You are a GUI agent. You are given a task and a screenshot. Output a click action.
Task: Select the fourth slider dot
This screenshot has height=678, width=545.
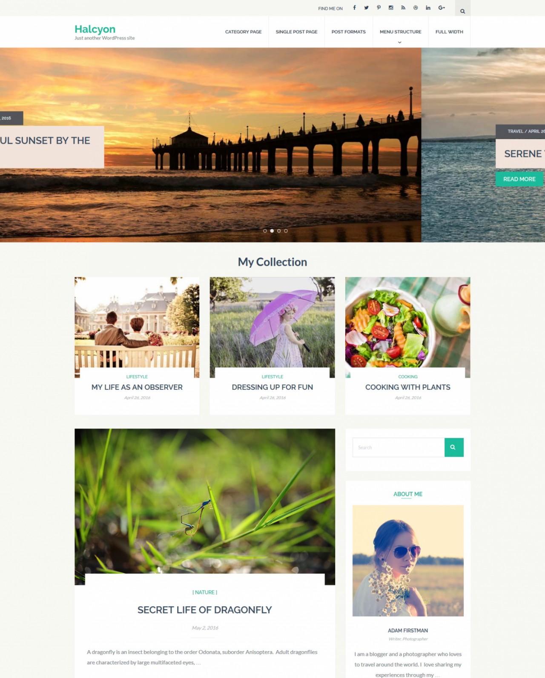[286, 231]
